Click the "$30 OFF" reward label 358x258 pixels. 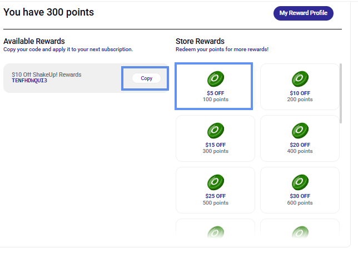tap(300, 196)
